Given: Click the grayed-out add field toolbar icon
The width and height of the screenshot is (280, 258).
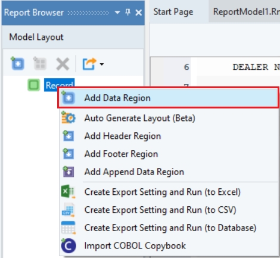Looking at the screenshot, I should 40,64.
